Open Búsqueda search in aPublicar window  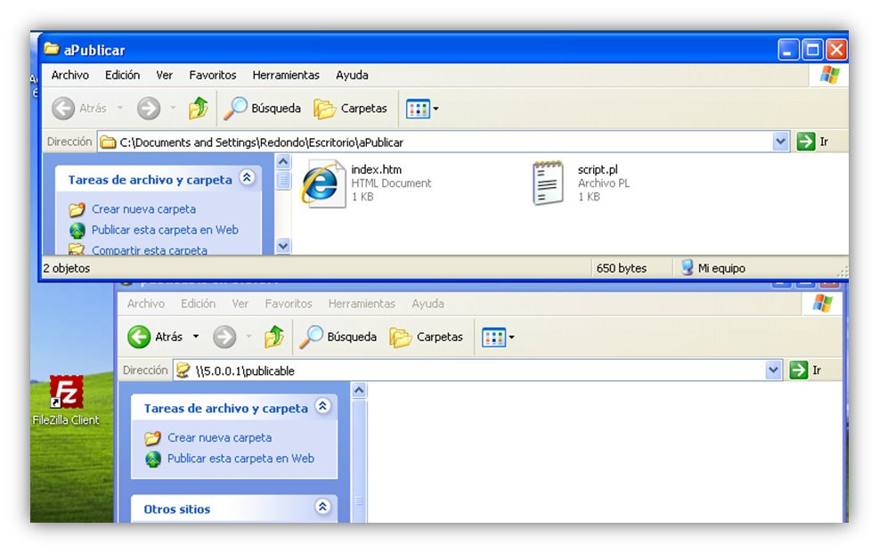pos(262,108)
